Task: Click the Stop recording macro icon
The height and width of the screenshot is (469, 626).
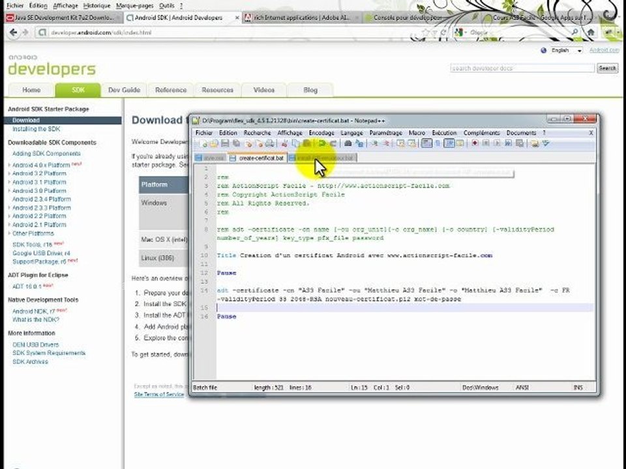Action: [x=486, y=143]
